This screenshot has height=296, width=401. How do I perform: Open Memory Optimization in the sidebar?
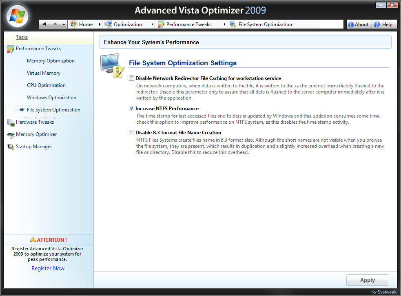tap(51, 61)
